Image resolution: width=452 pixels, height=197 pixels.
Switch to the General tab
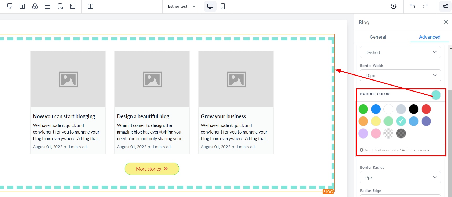point(378,37)
